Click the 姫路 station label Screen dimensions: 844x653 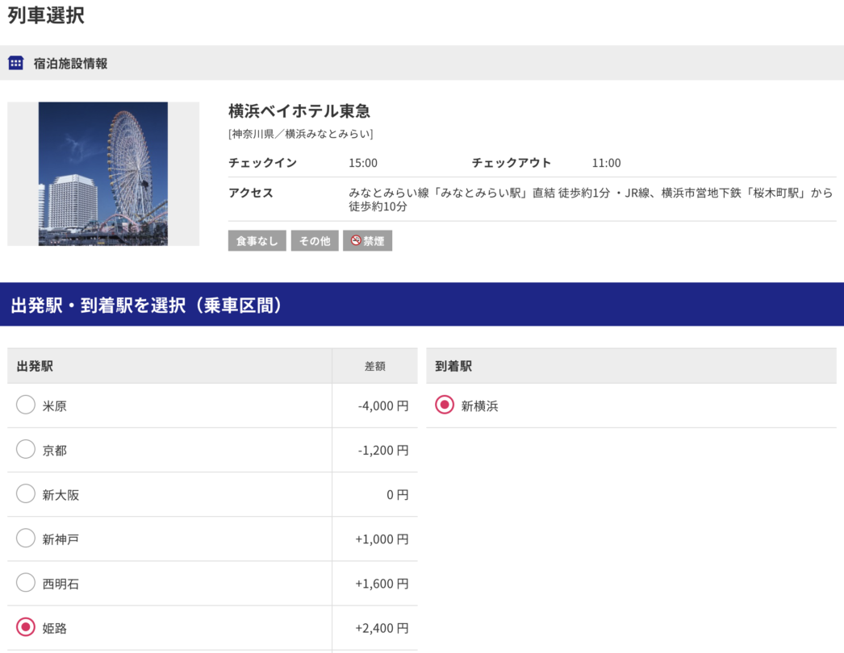click(x=54, y=628)
